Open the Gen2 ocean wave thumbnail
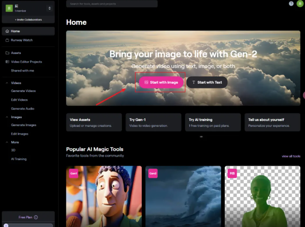Viewport: 305px width, 227px height. tap(183, 196)
